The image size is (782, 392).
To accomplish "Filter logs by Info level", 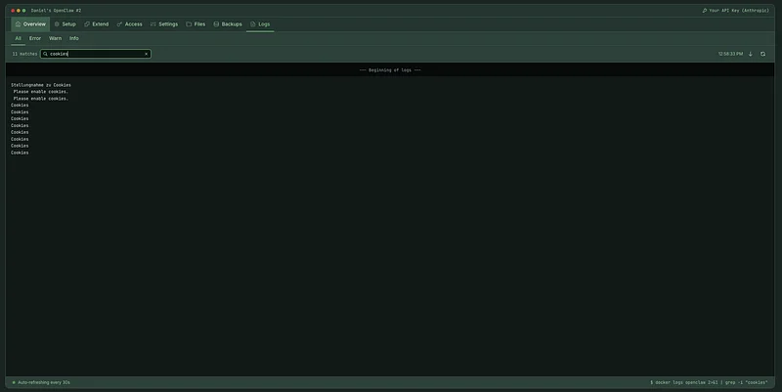I will [74, 38].
